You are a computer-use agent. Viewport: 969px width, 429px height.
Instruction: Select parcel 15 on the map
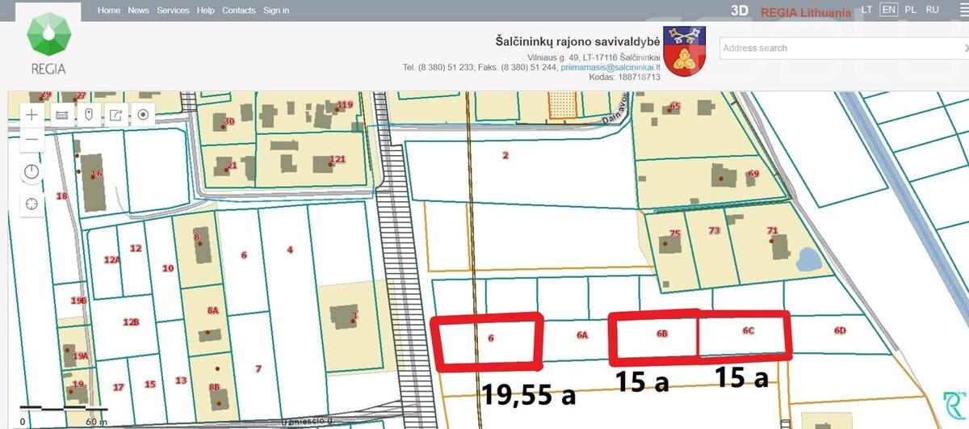pos(150,385)
